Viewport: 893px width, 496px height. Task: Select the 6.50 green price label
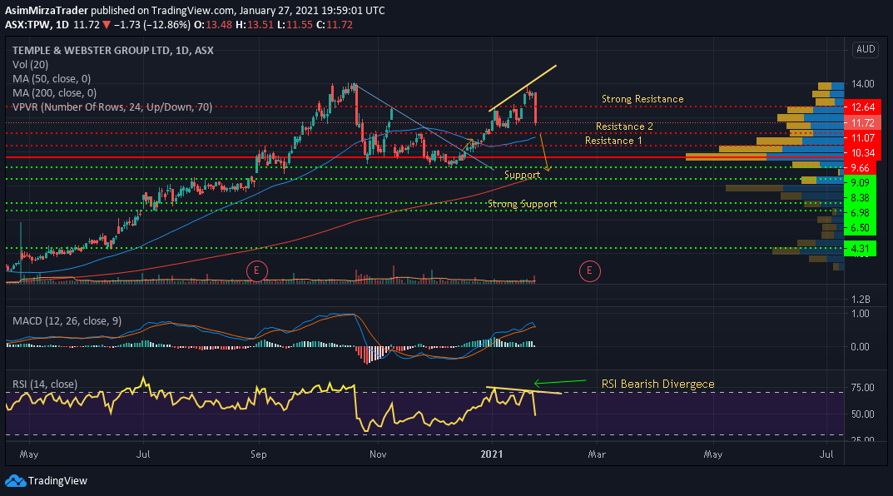860,228
